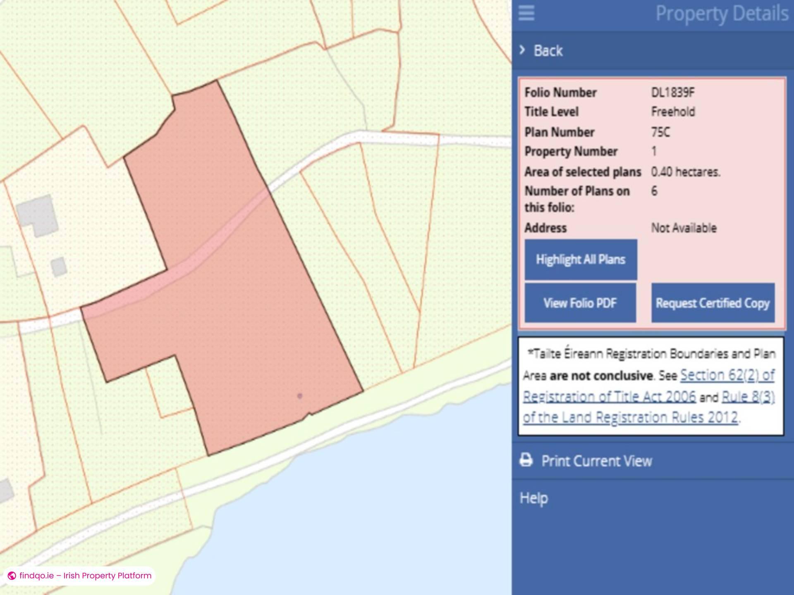Click the Address field showing Not Available

[684, 228]
